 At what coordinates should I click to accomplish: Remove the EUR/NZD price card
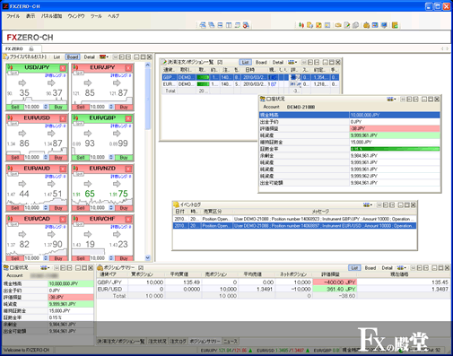click(128, 169)
